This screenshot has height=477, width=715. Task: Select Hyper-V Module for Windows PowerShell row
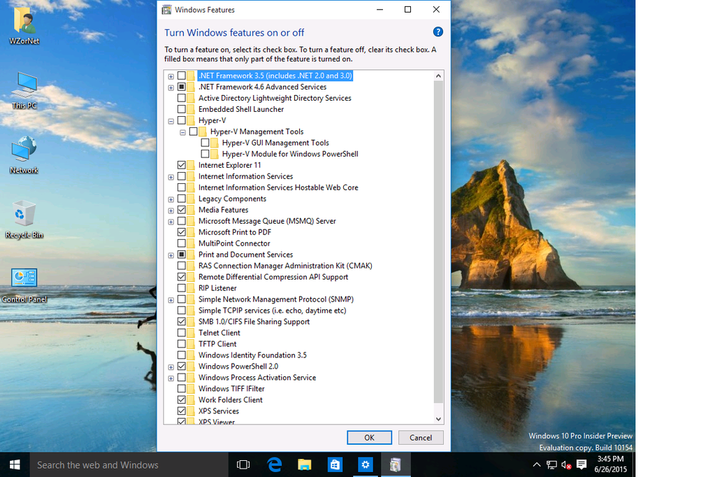pos(290,155)
